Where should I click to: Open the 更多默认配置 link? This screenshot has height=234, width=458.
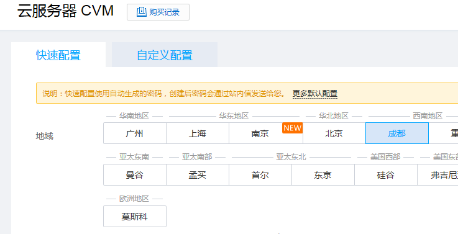(315, 94)
